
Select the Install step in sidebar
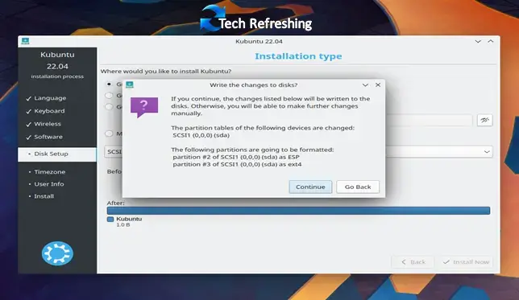pyautogui.click(x=44, y=196)
